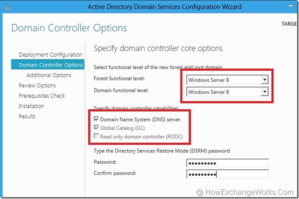Toggle the Global Catalog (GC) checkbox
The height and width of the screenshot is (199, 299).
coord(97,128)
